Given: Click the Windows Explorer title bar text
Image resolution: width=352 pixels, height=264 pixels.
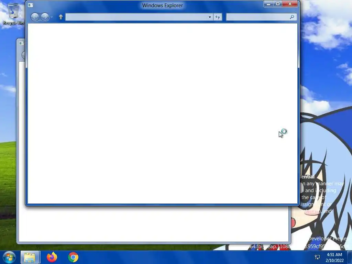Looking at the screenshot, I should [x=163, y=5].
